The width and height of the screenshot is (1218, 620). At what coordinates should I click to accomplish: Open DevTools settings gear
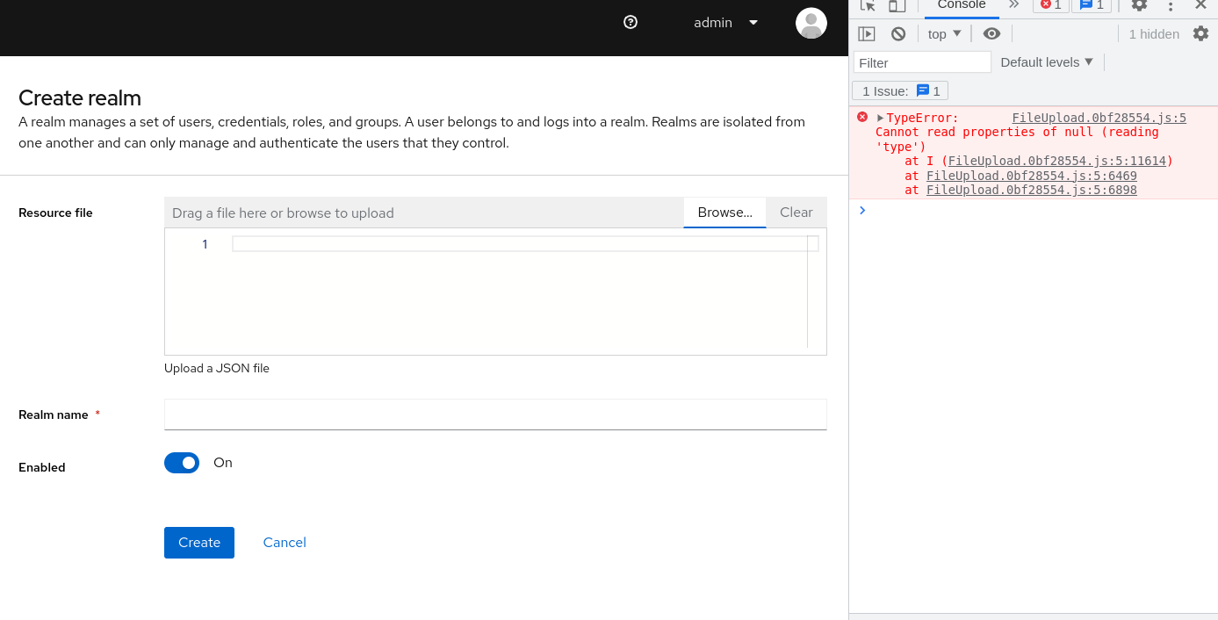click(1139, 6)
